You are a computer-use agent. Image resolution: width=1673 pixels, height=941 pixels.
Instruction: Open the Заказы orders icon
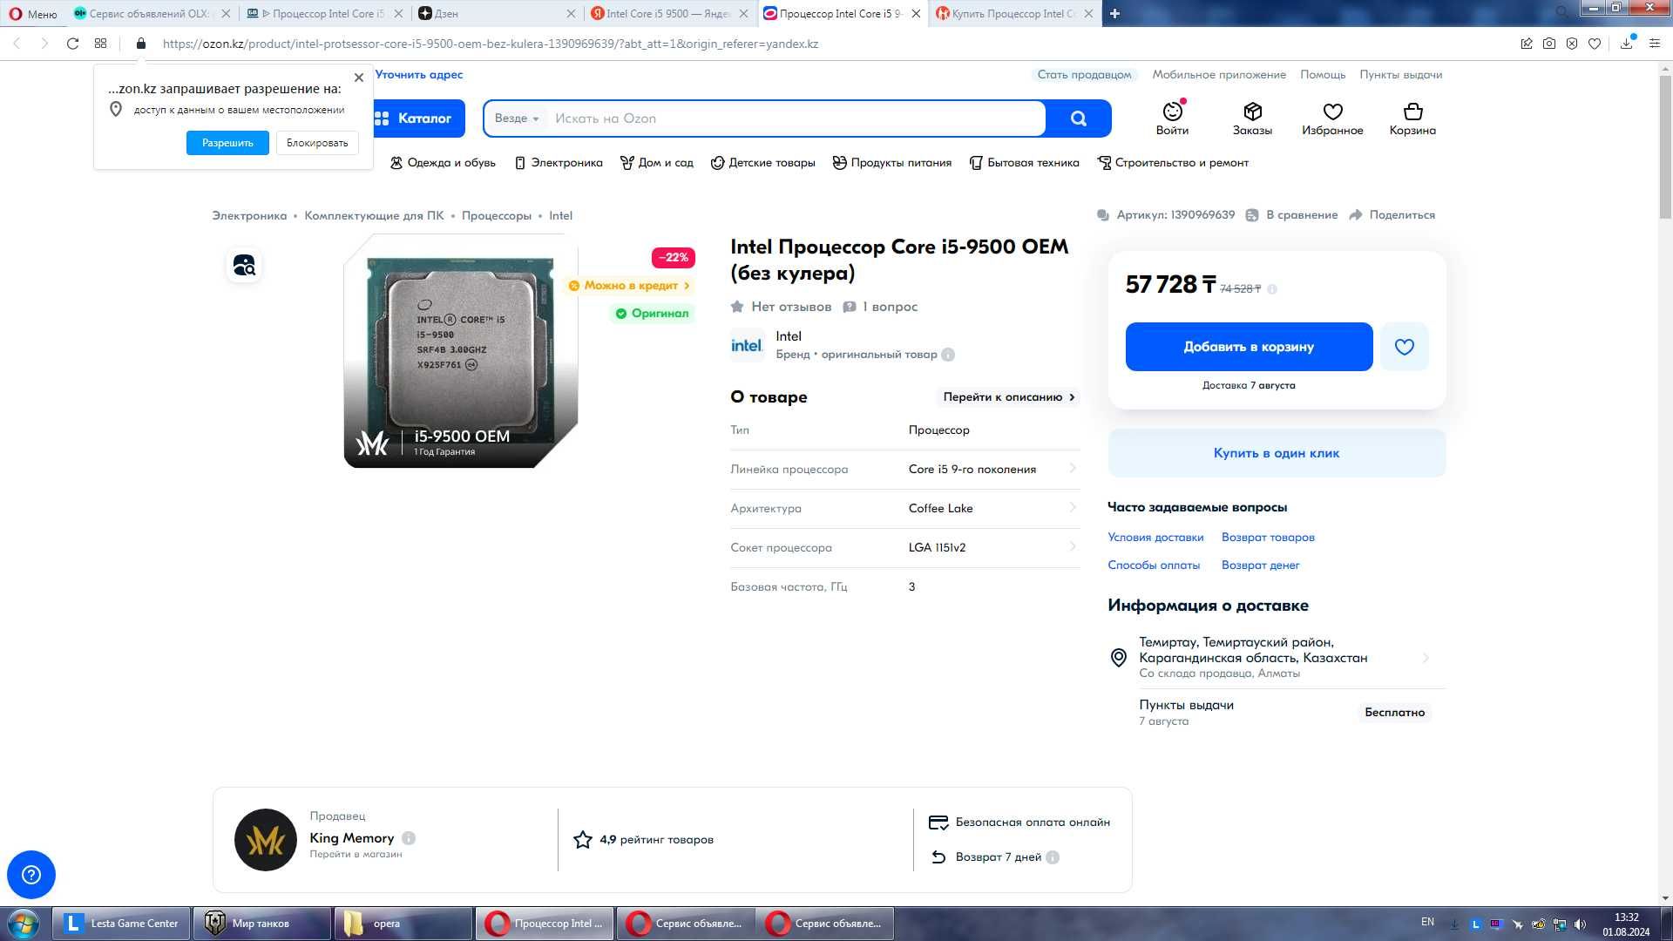[x=1252, y=118]
